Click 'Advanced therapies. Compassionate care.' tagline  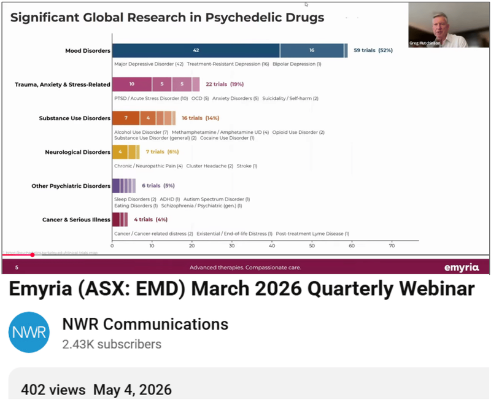click(245, 267)
